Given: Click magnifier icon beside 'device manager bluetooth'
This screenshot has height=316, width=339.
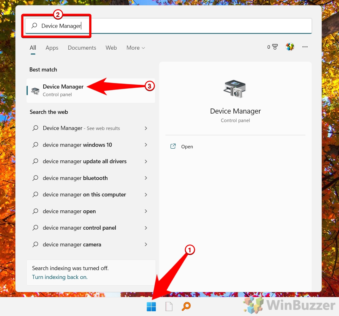Looking at the screenshot, I should [35, 178].
